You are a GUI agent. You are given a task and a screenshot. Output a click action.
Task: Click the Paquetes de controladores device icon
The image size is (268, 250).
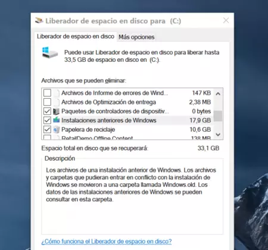click(x=57, y=111)
